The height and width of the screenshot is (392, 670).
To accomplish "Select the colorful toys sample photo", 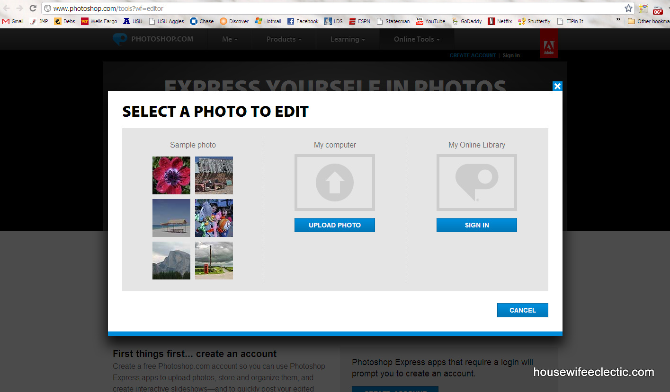I will click(214, 218).
